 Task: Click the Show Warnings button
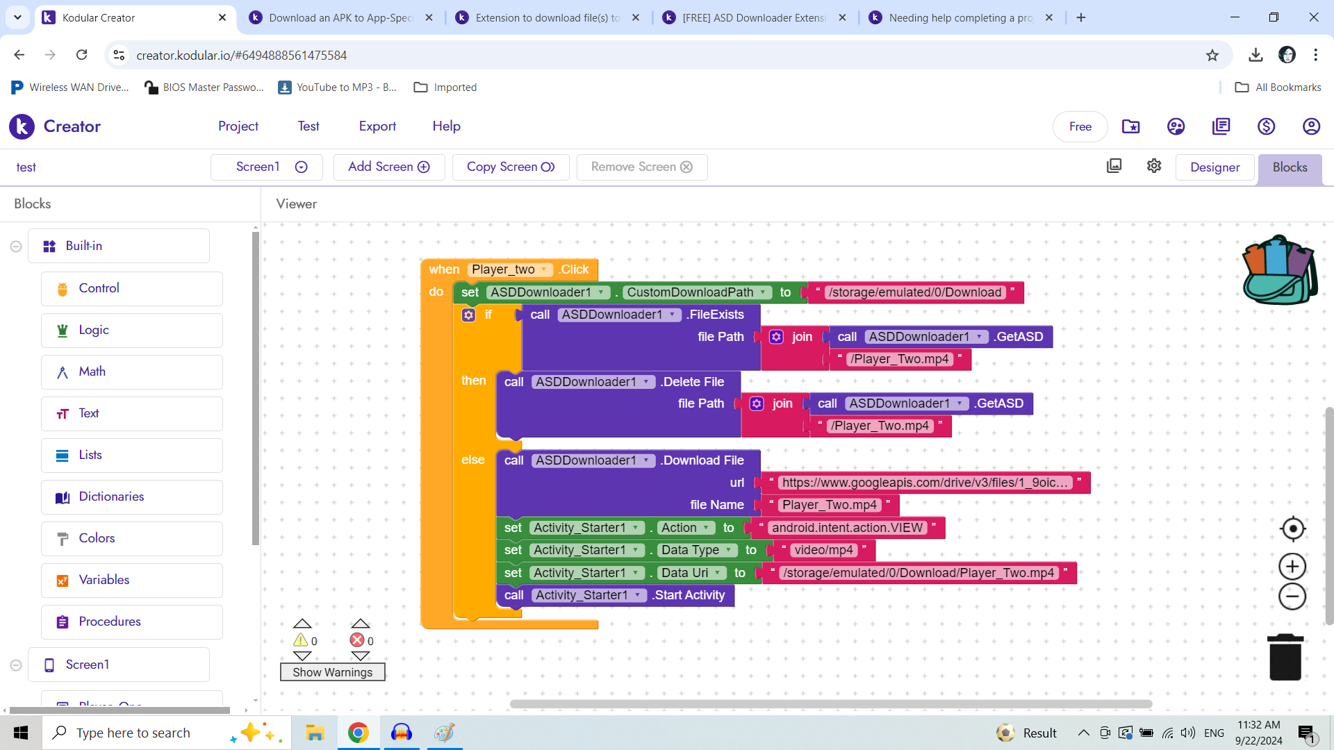point(332,672)
